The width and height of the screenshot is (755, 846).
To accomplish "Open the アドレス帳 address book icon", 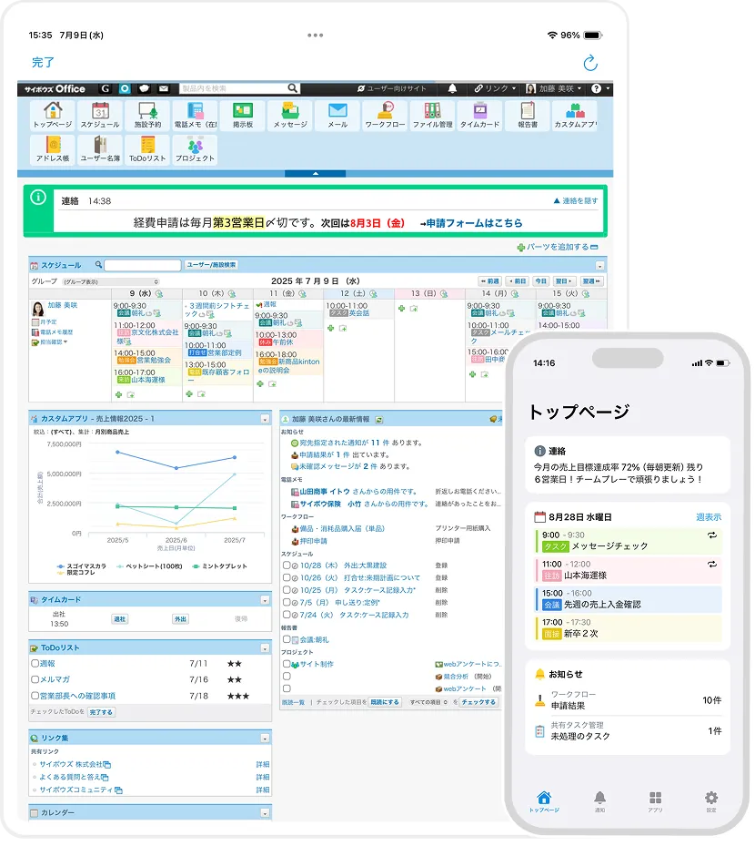I will click(53, 149).
